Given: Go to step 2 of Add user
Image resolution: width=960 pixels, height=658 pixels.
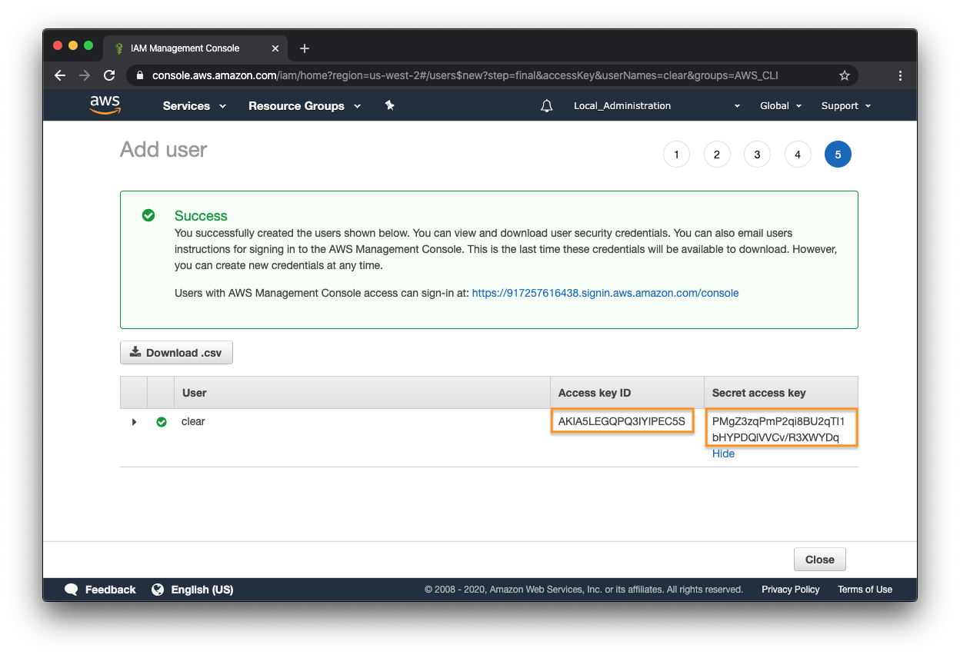Looking at the screenshot, I should (717, 155).
